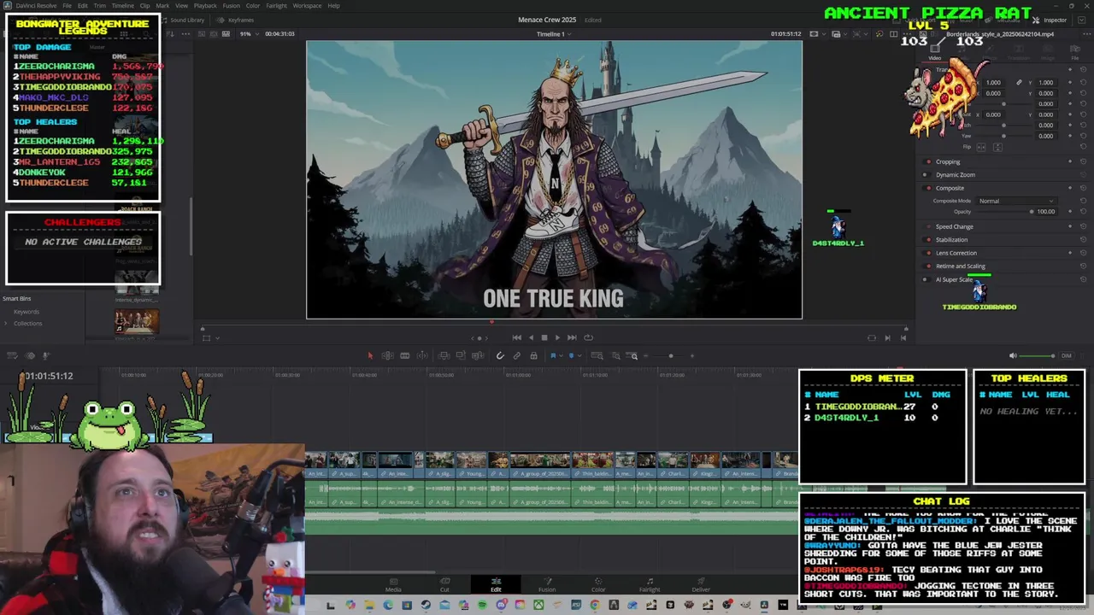Click the Insert Clip toolbar icon
Image resolution: width=1094 pixels, height=615 pixels.
(444, 355)
